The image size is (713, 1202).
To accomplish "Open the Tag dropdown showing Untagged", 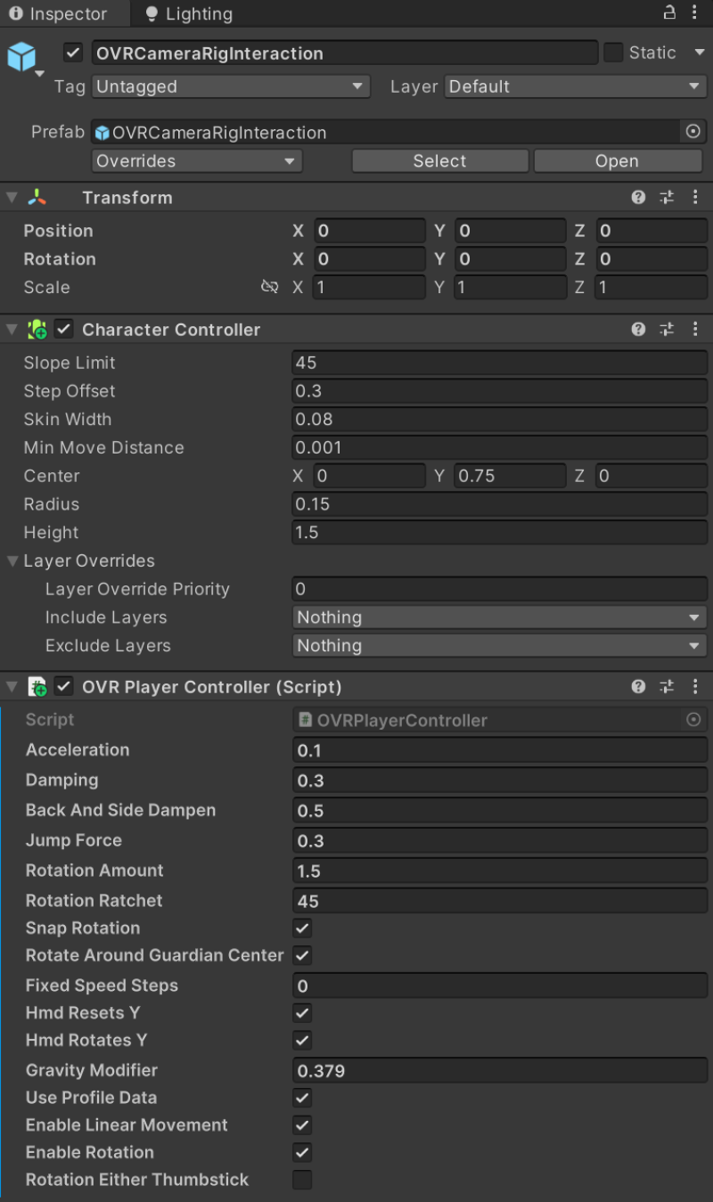I will click(x=230, y=86).
